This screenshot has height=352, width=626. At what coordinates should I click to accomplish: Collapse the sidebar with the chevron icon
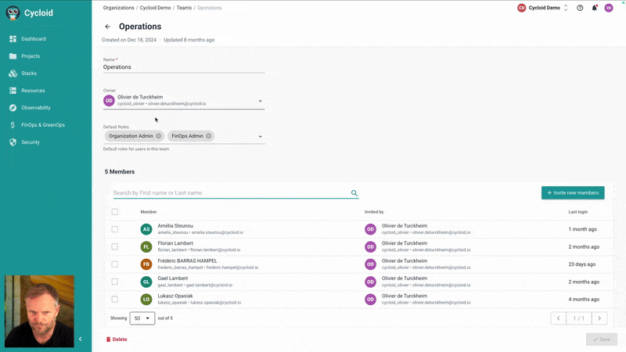tap(80, 339)
